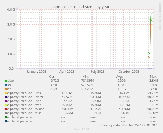Image resolution: width=163 pixels, height=133 pixels.
Task: Click the 'nsproxy:ExecPool:2:uss' legend label
Action: (x=24, y=113)
